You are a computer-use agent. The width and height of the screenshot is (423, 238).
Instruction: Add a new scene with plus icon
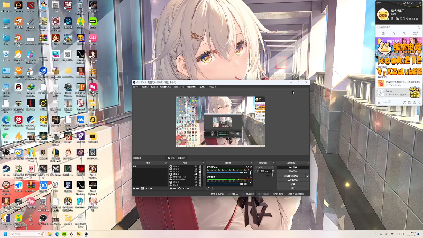pos(134,188)
